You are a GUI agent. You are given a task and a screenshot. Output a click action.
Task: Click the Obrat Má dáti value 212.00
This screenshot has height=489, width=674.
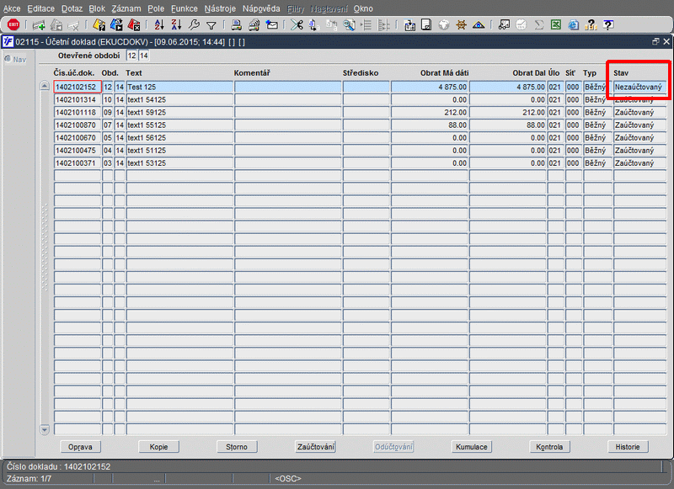pos(430,113)
